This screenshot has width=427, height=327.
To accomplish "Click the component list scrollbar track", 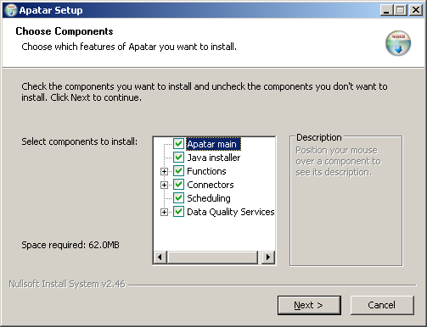I will coord(213,258).
